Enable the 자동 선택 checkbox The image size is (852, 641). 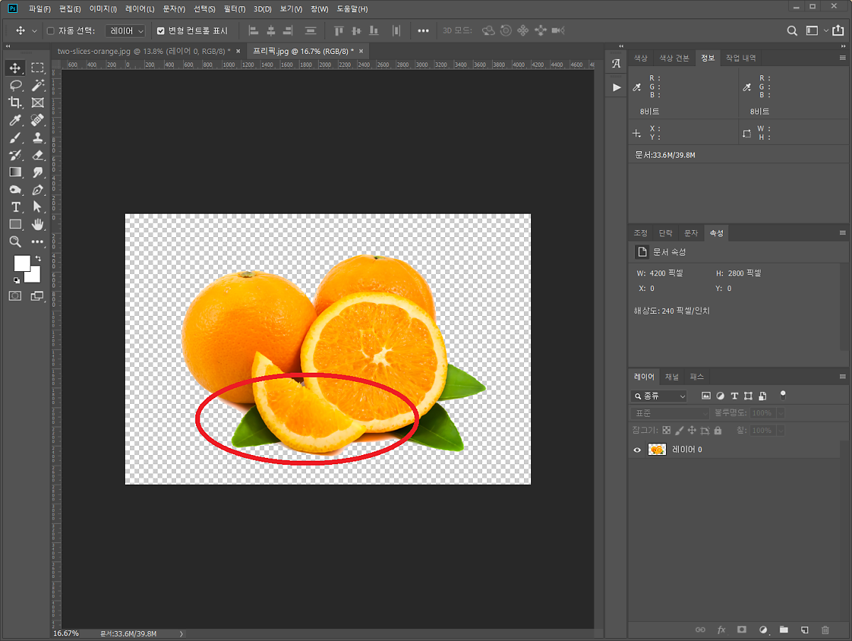pyautogui.click(x=51, y=31)
